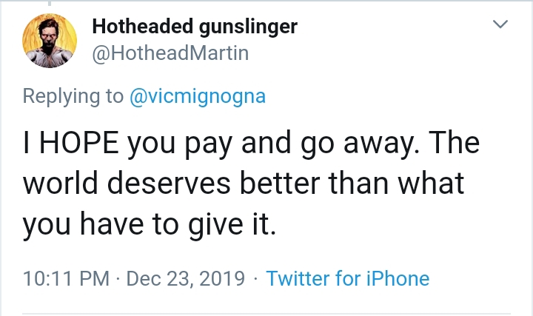Open the @vicmignogna mention link
Viewport: 533px width, 316px height.
coord(198,96)
